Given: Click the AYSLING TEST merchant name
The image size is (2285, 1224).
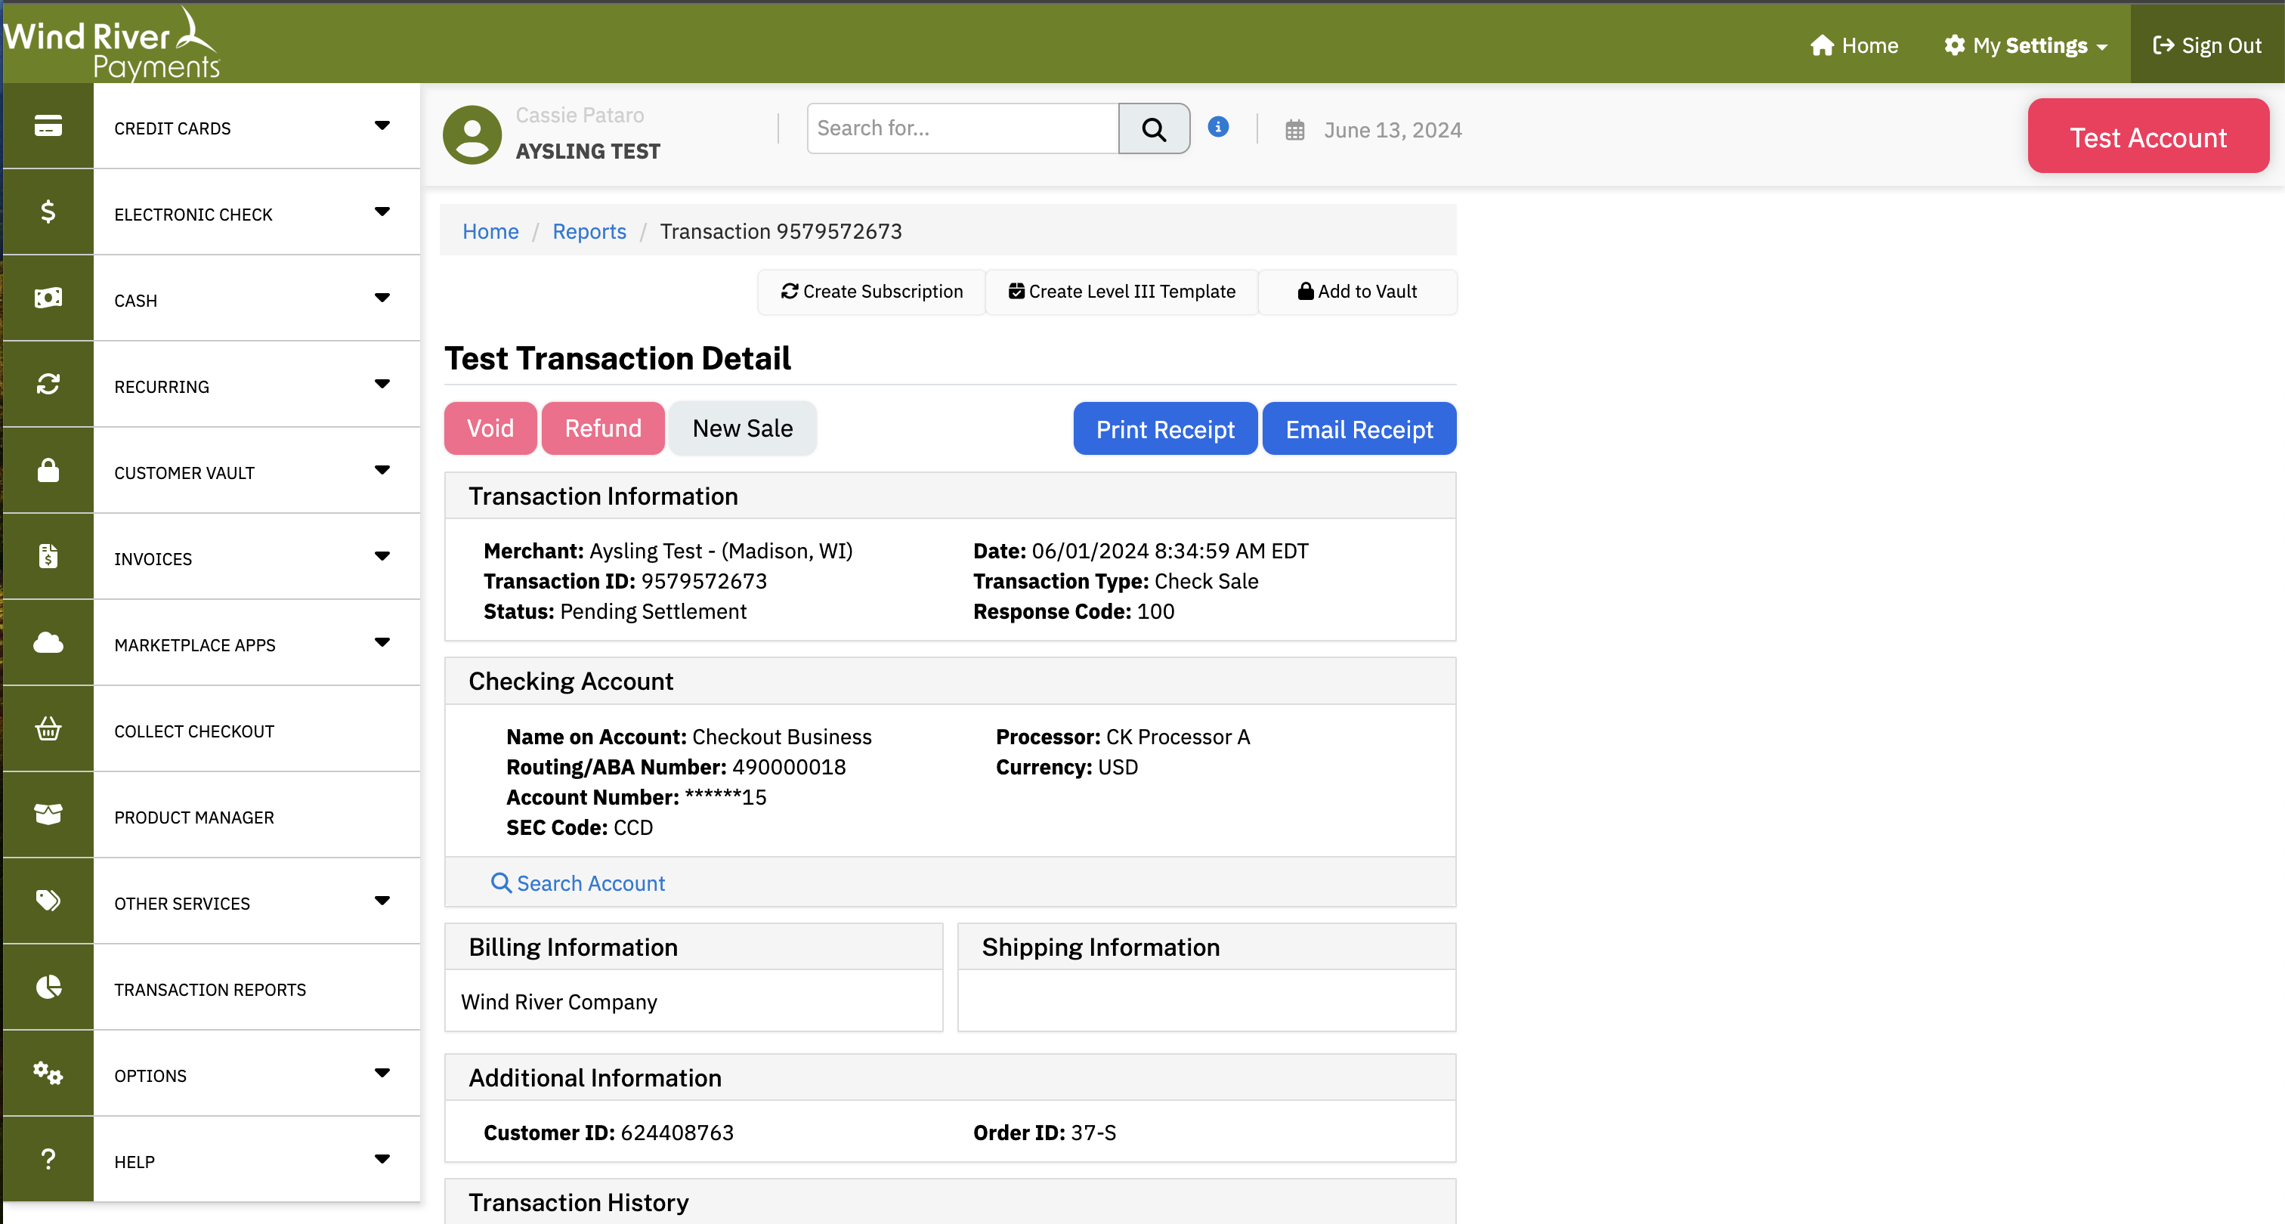Looking at the screenshot, I should point(588,152).
